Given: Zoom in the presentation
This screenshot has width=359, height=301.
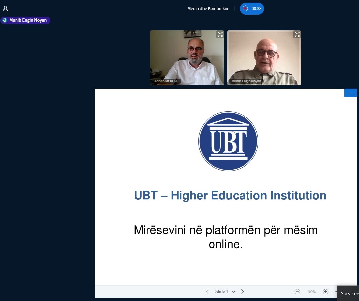Looking at the screenshot, I should (325, 292).
